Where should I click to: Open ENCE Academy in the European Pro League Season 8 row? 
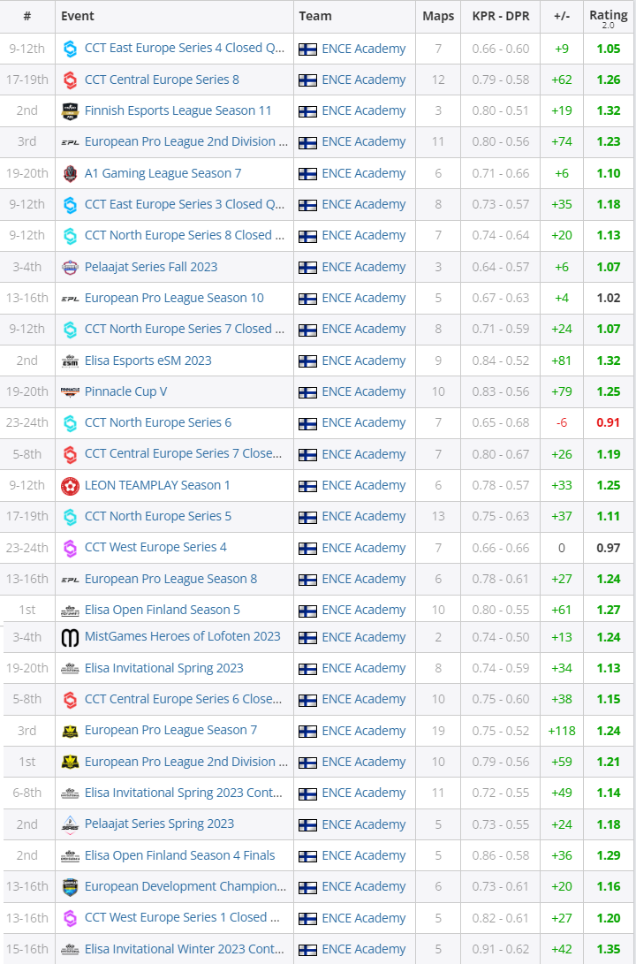pyautogui.click(x=364, y=579)
